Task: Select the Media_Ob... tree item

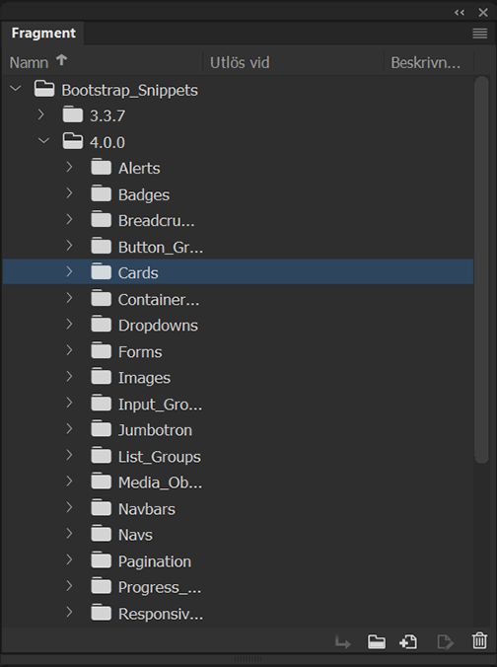Action: (x=160, y=482)
